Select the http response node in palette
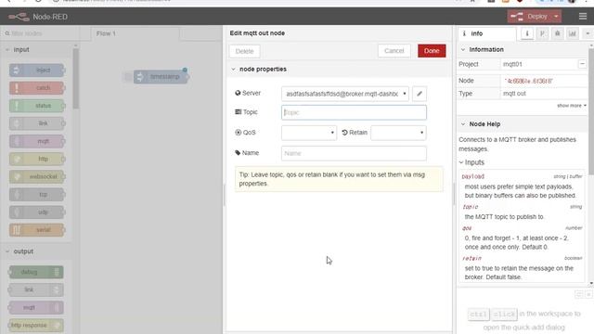Viewport: 594px width, 334px height. (36, 326)
